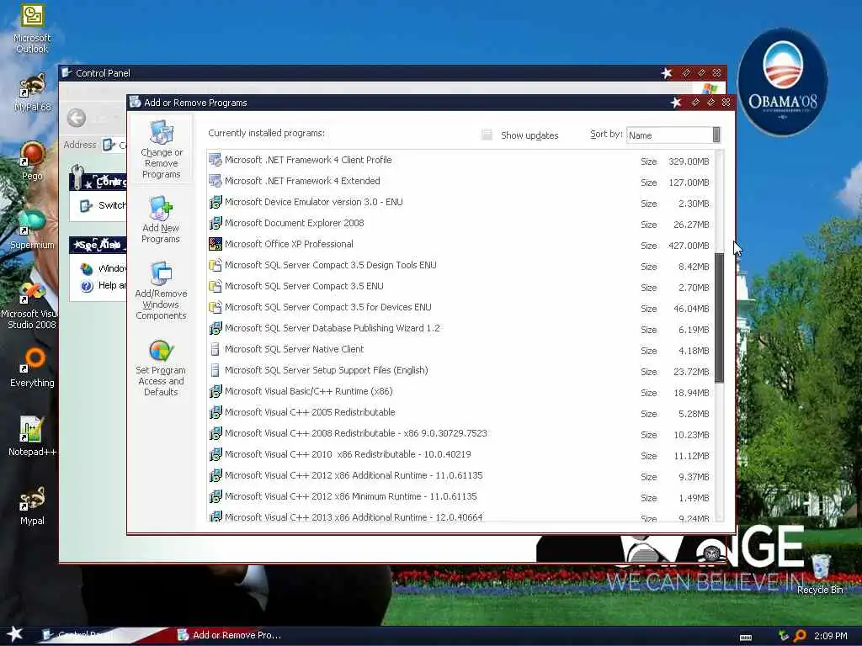Select the Add New Programs icon
862x646 pixels.
[x=161, y=220]
